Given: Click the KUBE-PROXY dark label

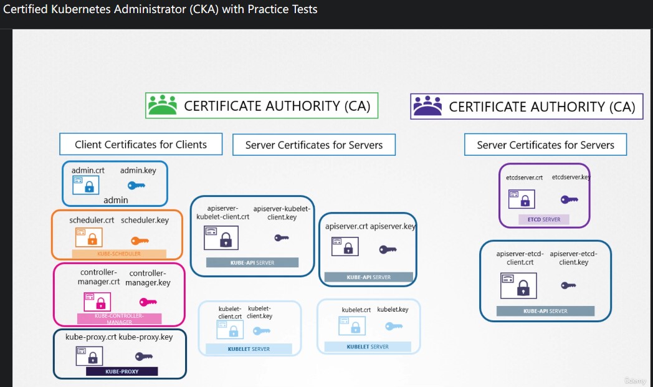Looking at the screenshot, I should click(x=122, y=371).
